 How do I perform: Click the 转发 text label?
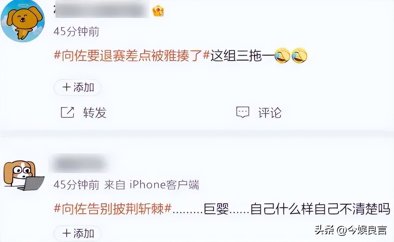[x=95, y=113]
